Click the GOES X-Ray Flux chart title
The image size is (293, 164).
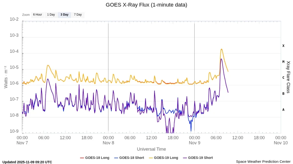[146, 5]
